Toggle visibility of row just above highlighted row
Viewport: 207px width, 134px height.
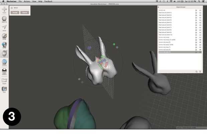tap(200, 50)
